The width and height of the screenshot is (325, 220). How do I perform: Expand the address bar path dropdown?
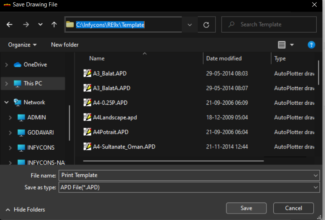tap(189, 25)
